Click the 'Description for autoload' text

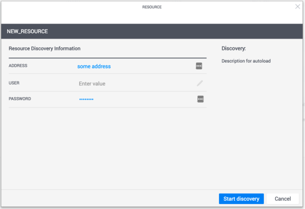[246, 61]
